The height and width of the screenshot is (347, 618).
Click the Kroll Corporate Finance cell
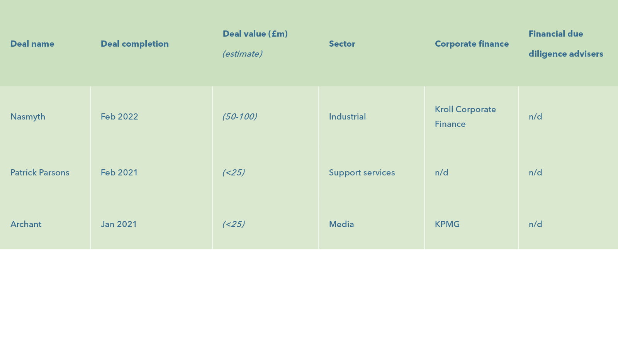[x=465, y=117]
